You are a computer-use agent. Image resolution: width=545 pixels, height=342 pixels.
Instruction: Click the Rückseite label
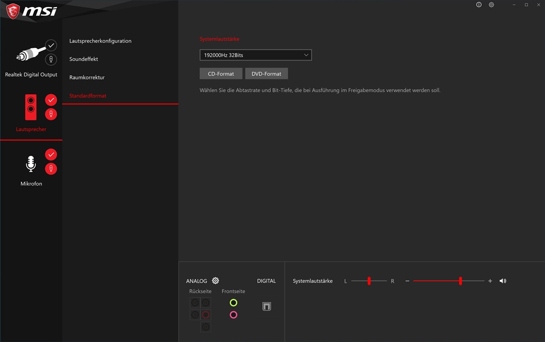pos(200,291)
